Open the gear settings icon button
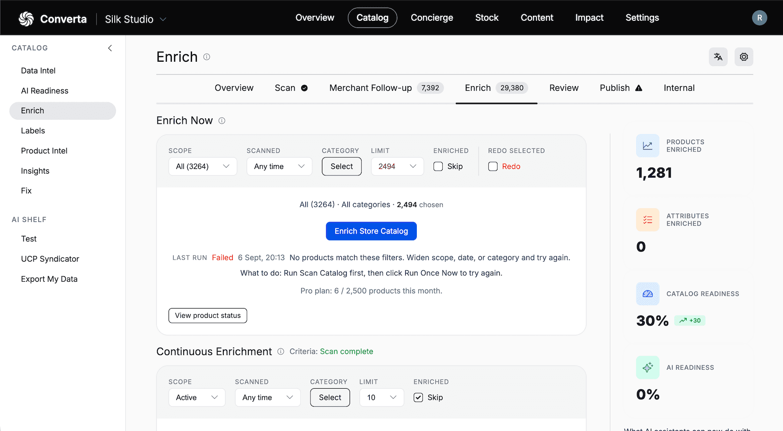783x431 pixels. click(x=744, y=57)
